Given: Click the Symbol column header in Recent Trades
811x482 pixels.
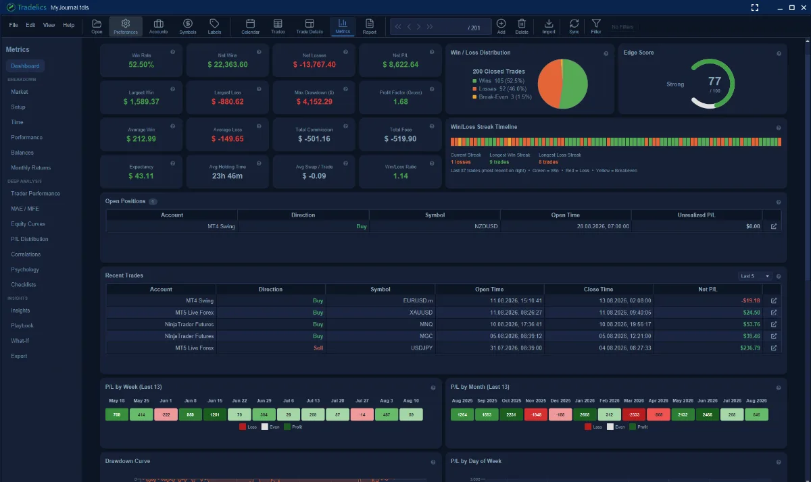Looking at the screenshot, I should coord(380,290).
